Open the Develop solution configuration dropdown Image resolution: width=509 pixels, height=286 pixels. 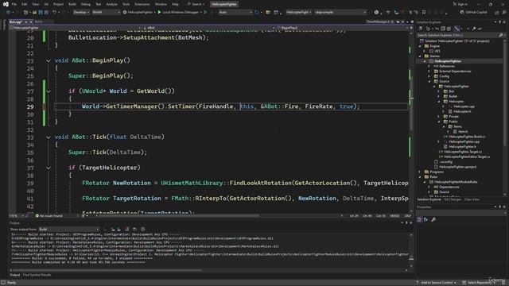[81, 12]
